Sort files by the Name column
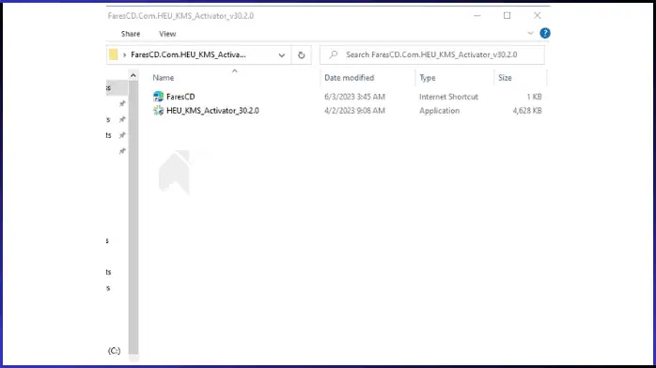 164,78
